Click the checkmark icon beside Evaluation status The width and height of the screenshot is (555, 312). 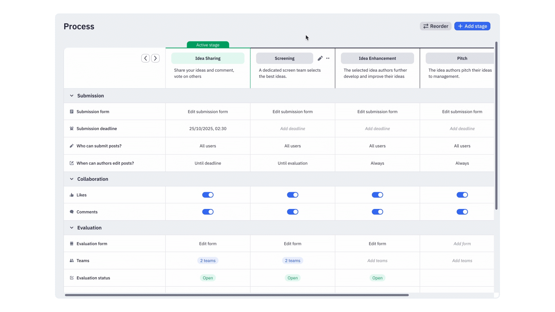click(x=71, y=278)
